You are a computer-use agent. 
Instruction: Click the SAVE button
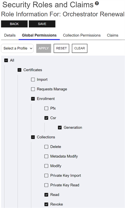[42, 24]
